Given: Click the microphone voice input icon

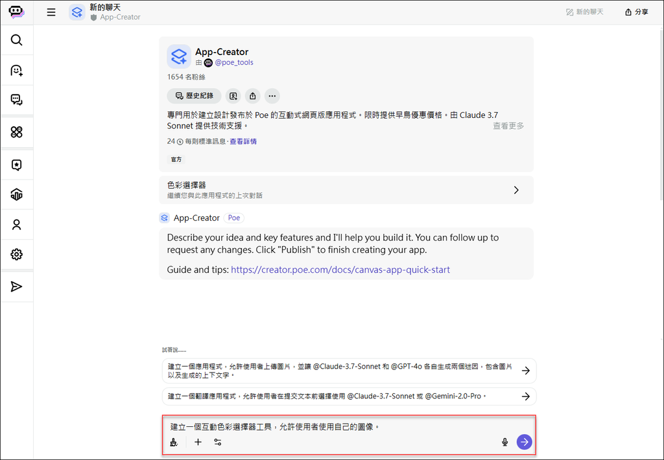Looking at the screenshot, I should 504,443.
